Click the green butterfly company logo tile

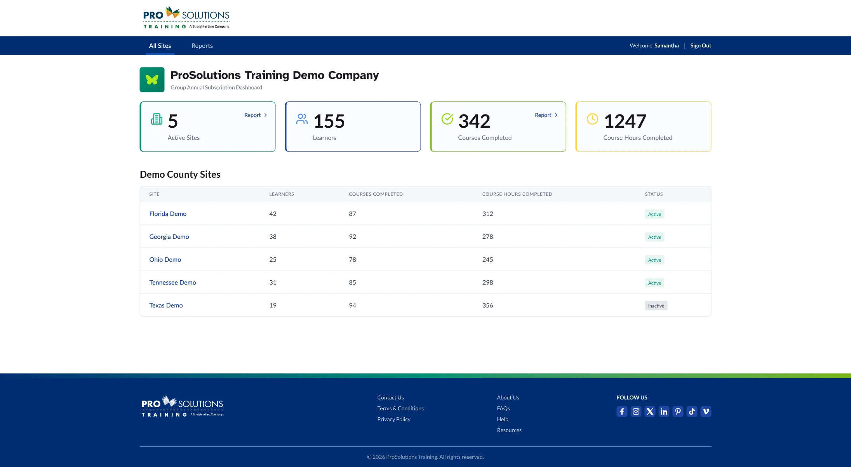click(x=152, y=80)
